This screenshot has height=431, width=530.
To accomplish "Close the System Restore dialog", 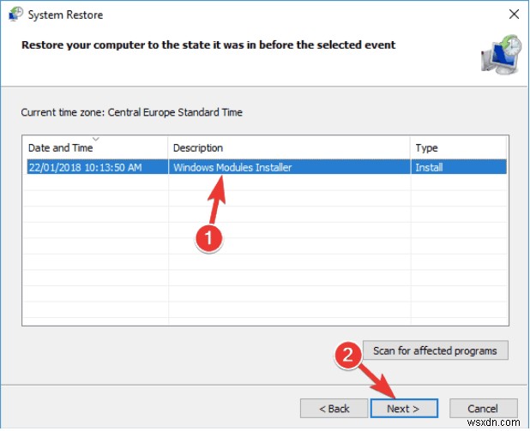I will 513,15.
